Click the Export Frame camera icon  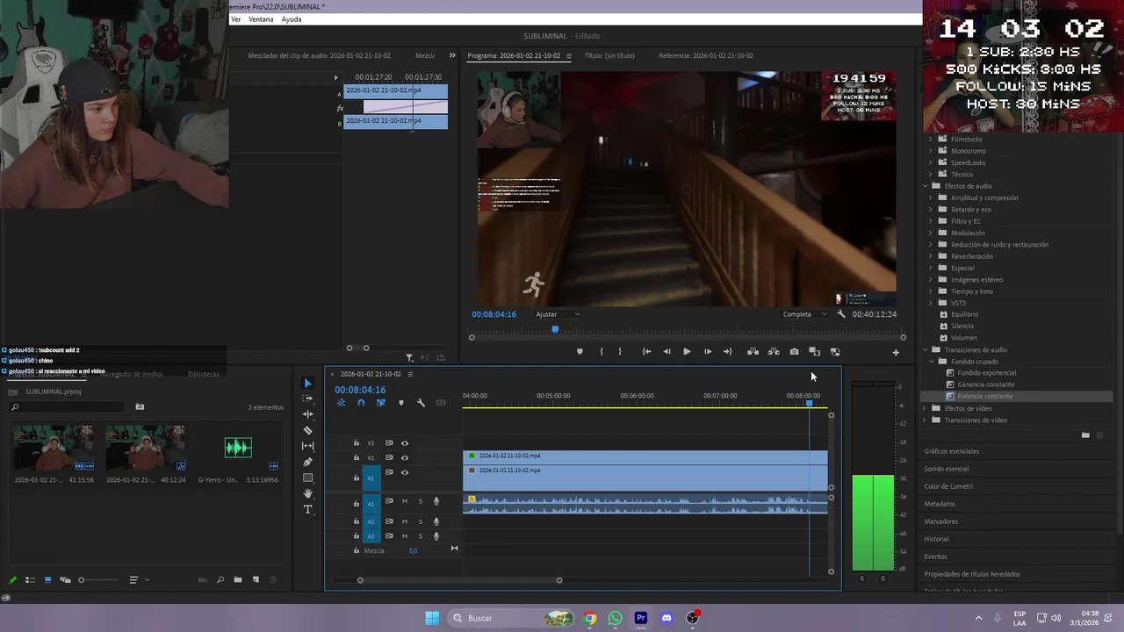(x=794, y=352)
